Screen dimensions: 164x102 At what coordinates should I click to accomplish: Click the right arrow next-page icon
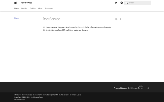point(148,88)
